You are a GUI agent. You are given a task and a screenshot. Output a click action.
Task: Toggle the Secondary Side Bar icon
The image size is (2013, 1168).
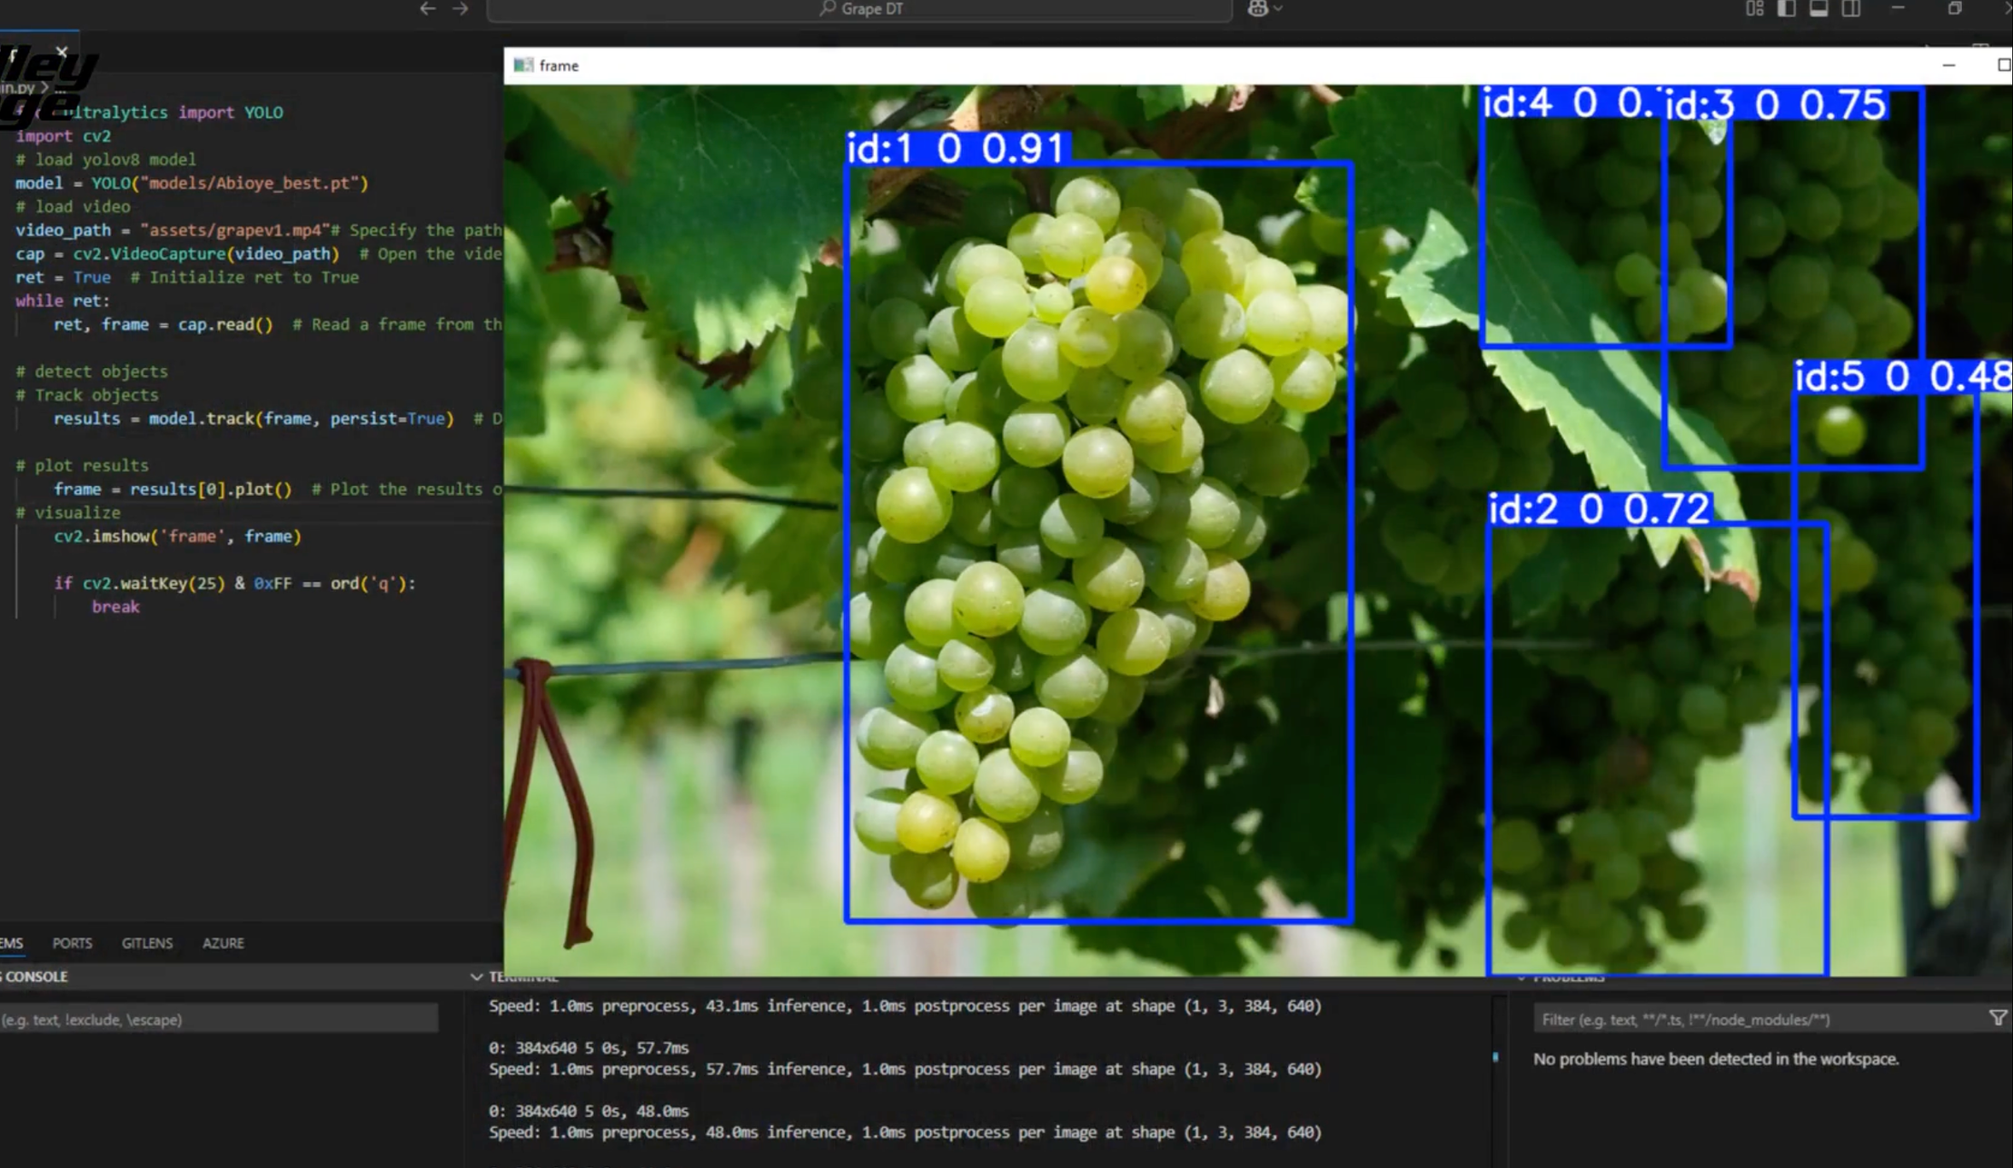tap(1850, 9)
